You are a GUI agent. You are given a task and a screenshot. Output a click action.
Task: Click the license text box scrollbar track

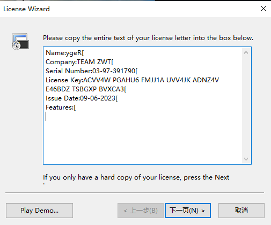click(246, 106)
